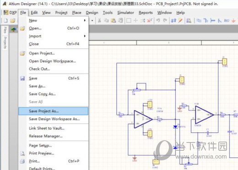The image size is (238, 170).
Task: Click the Deselect All toolbar icon
Action: pos(143,21)
